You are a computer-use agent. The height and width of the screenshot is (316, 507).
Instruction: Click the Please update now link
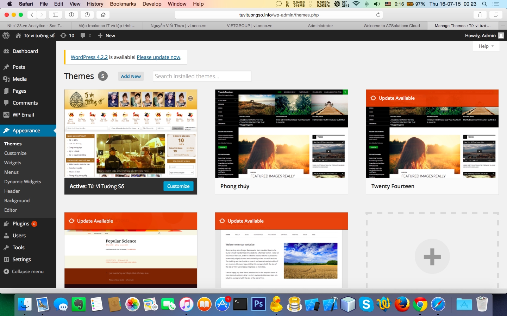[x=158, y=57]
